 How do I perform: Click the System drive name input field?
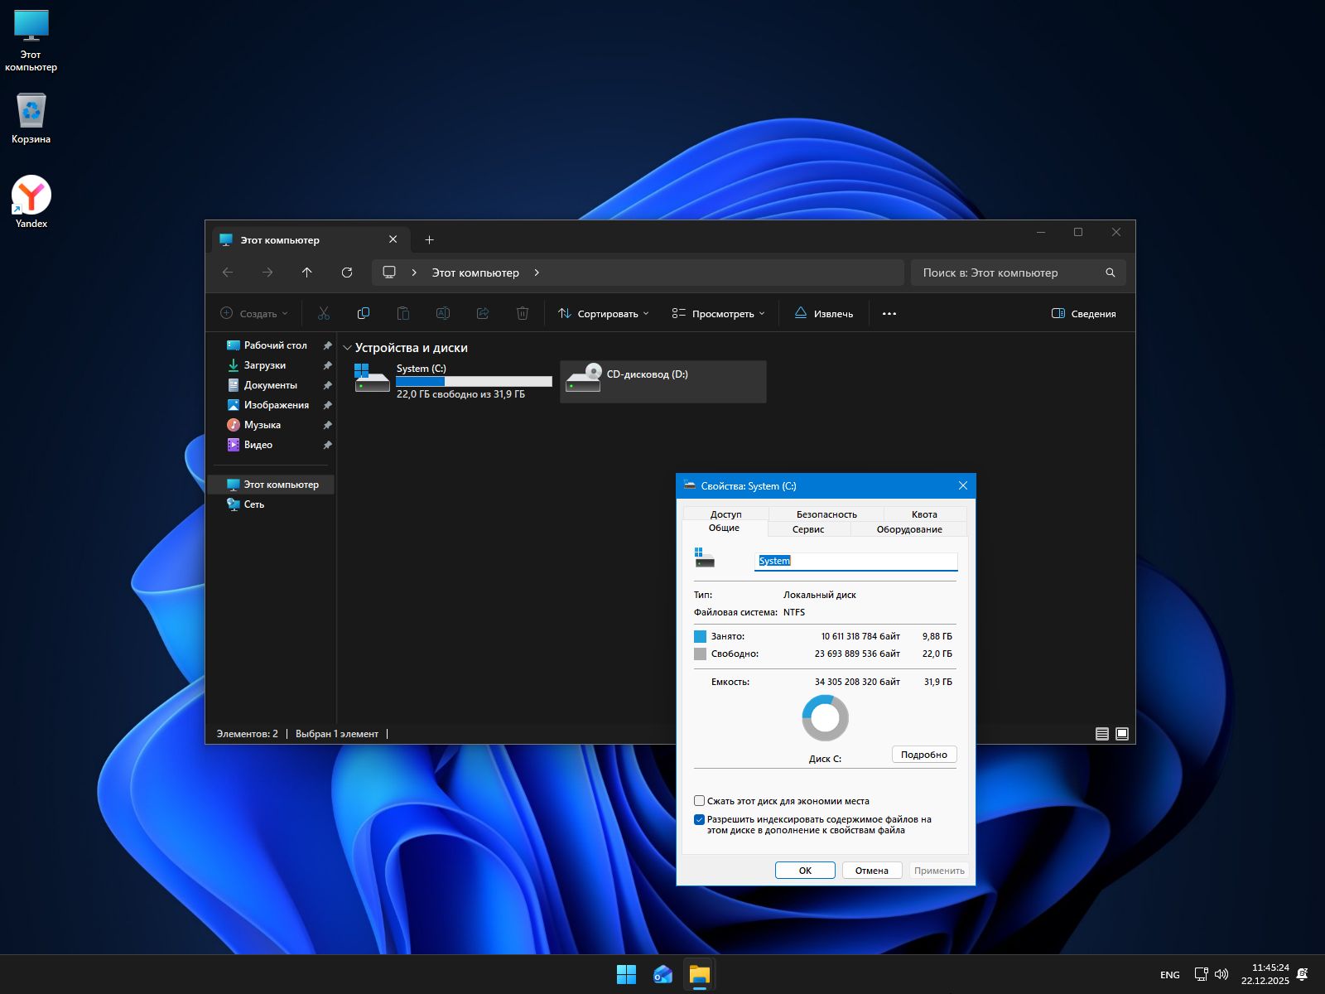tap(856, 561)
